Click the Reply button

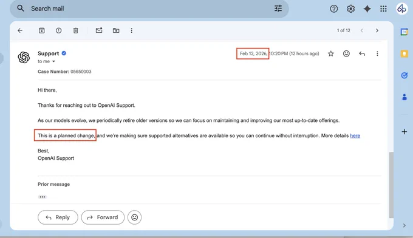[x=58, y=217]
